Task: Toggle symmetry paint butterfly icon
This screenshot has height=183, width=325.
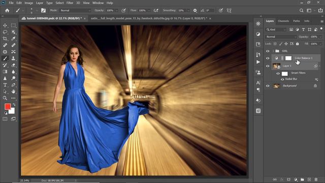Action: click(x=229, y=10)
